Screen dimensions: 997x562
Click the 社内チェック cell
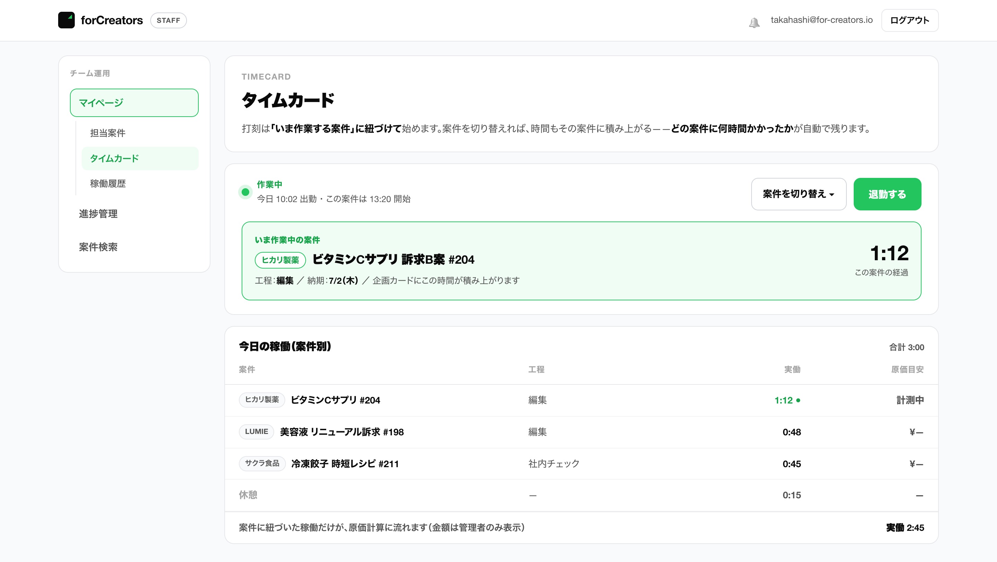tap(554, 463)
